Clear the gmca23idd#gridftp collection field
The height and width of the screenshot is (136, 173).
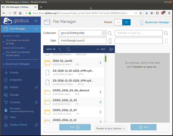(104, 33)
